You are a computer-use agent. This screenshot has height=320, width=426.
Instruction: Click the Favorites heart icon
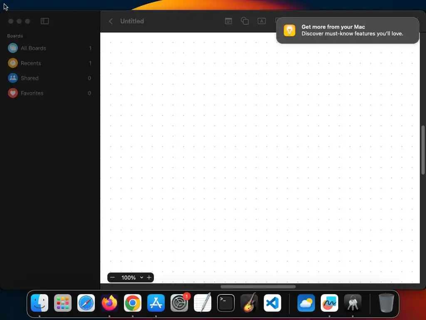point(13,93)
